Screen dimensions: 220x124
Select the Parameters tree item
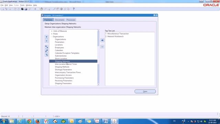59,42
